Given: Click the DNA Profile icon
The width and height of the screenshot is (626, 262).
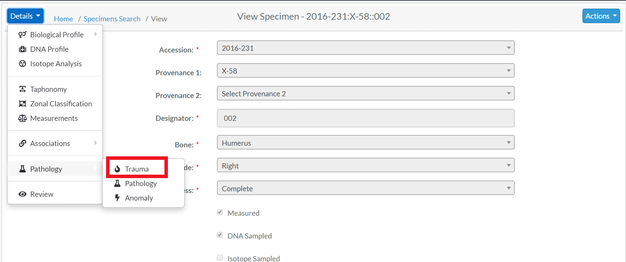Looking at the screenshot, I should (22, 49).
